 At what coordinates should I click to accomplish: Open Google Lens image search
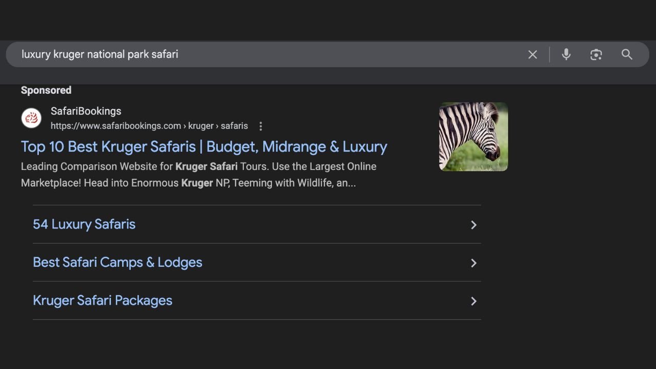pyautogui.click(x=596, y=54)
